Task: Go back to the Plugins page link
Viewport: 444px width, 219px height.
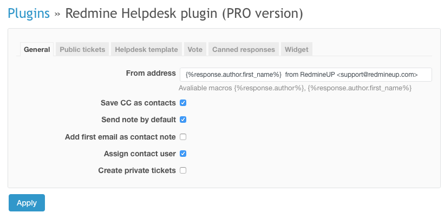Action: (x=28, y=13)
